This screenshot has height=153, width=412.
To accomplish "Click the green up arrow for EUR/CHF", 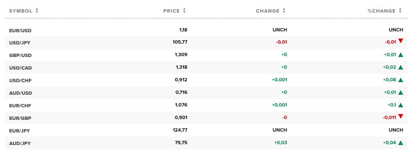I will [401, 105].
